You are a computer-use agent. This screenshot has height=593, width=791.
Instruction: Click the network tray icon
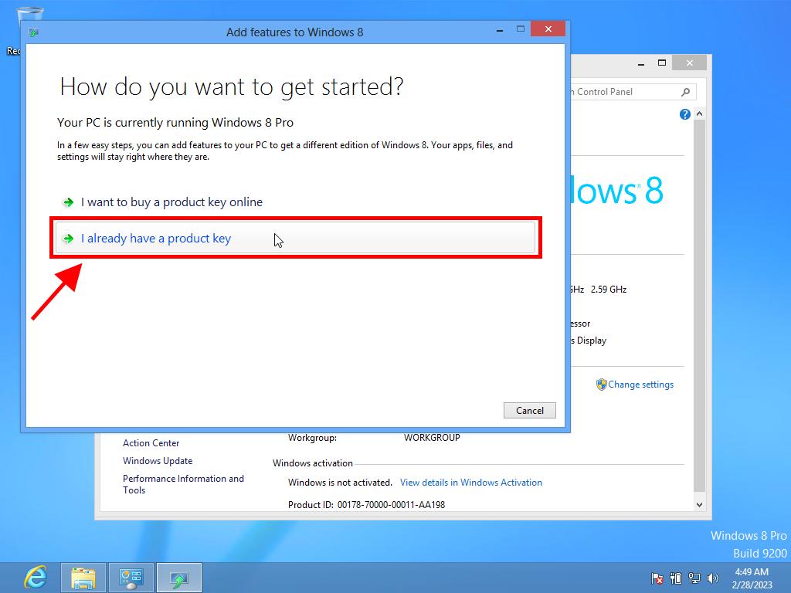tap(694, 578)
